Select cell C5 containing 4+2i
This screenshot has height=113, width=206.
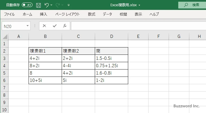78,73
